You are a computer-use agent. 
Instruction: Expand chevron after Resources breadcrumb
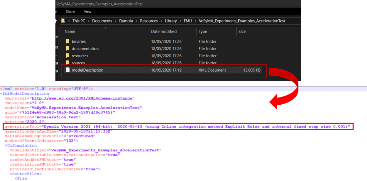click(x=161, y=21)
